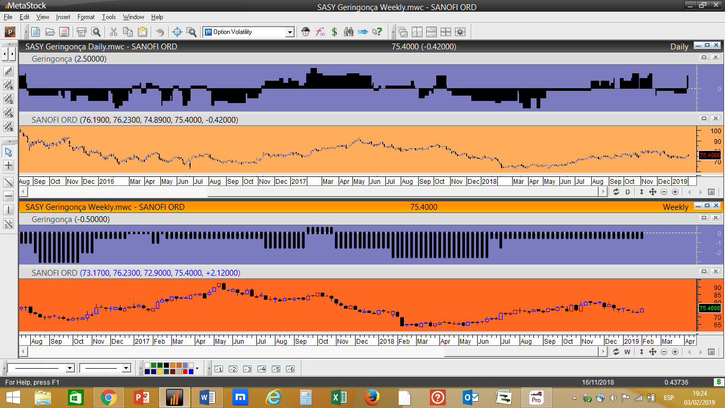Image resolution: width=725 pixels, height=408 pixels.
Task: Toggle daily chart periodicity D button
Action: pos(628,192)
